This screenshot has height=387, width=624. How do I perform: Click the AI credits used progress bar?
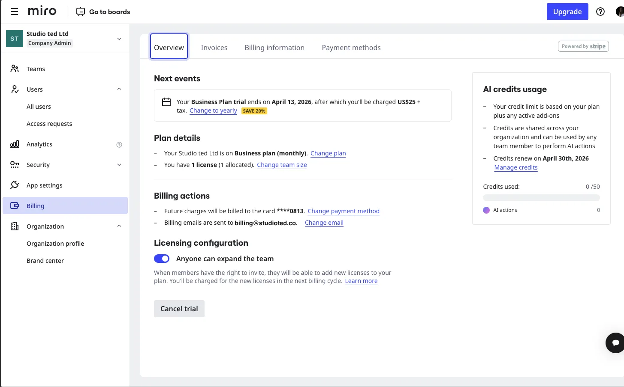(x=541, y=198)
